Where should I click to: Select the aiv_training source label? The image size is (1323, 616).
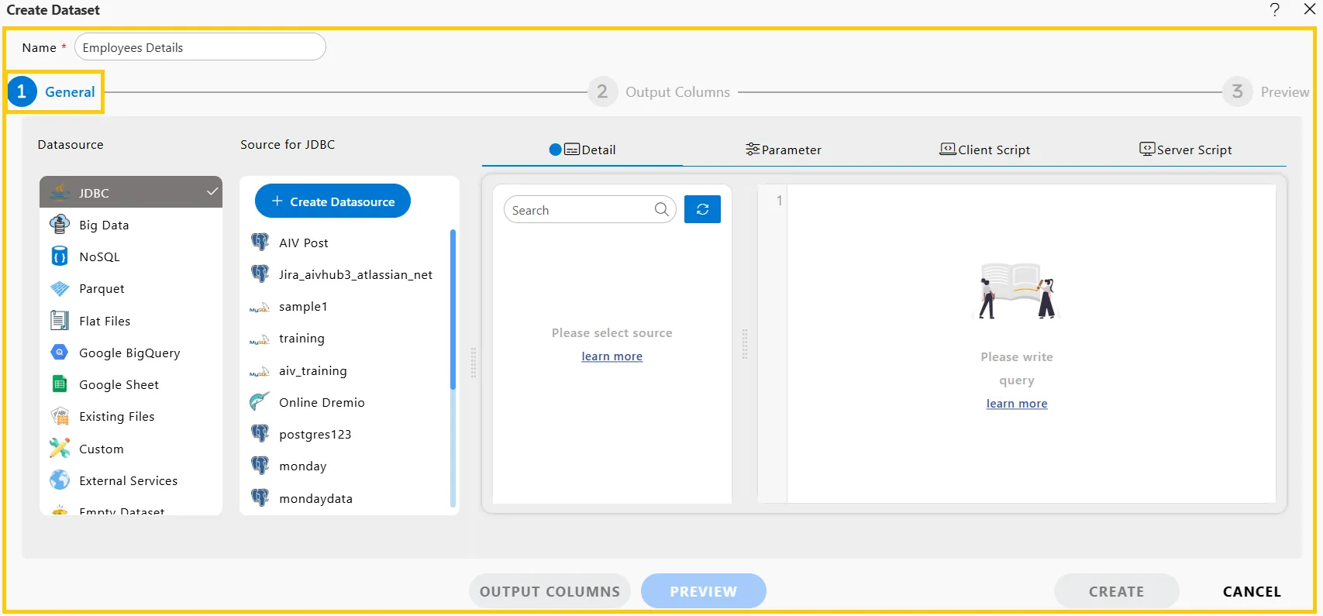pyautogui.click(x=313, y=371)
